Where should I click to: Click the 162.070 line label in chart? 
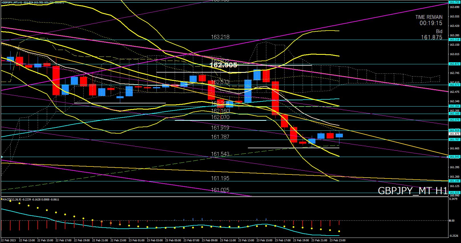220,117
